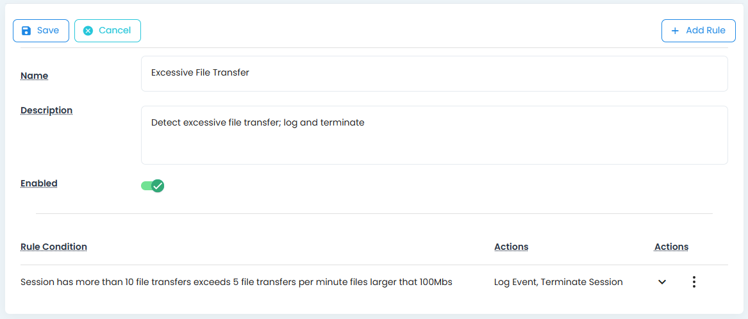Select the file transfers rule condition text
This screenshot has width=748, height=319.
tap(237, 282)
